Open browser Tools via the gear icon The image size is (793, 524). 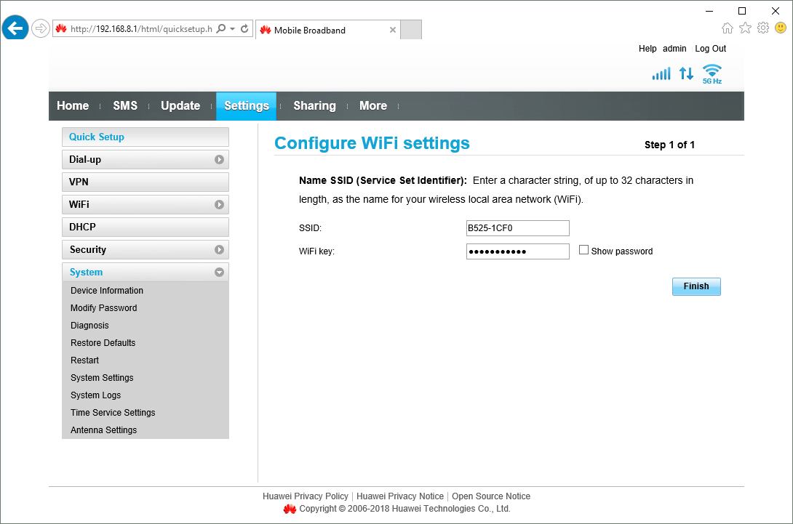pos(762,27)
